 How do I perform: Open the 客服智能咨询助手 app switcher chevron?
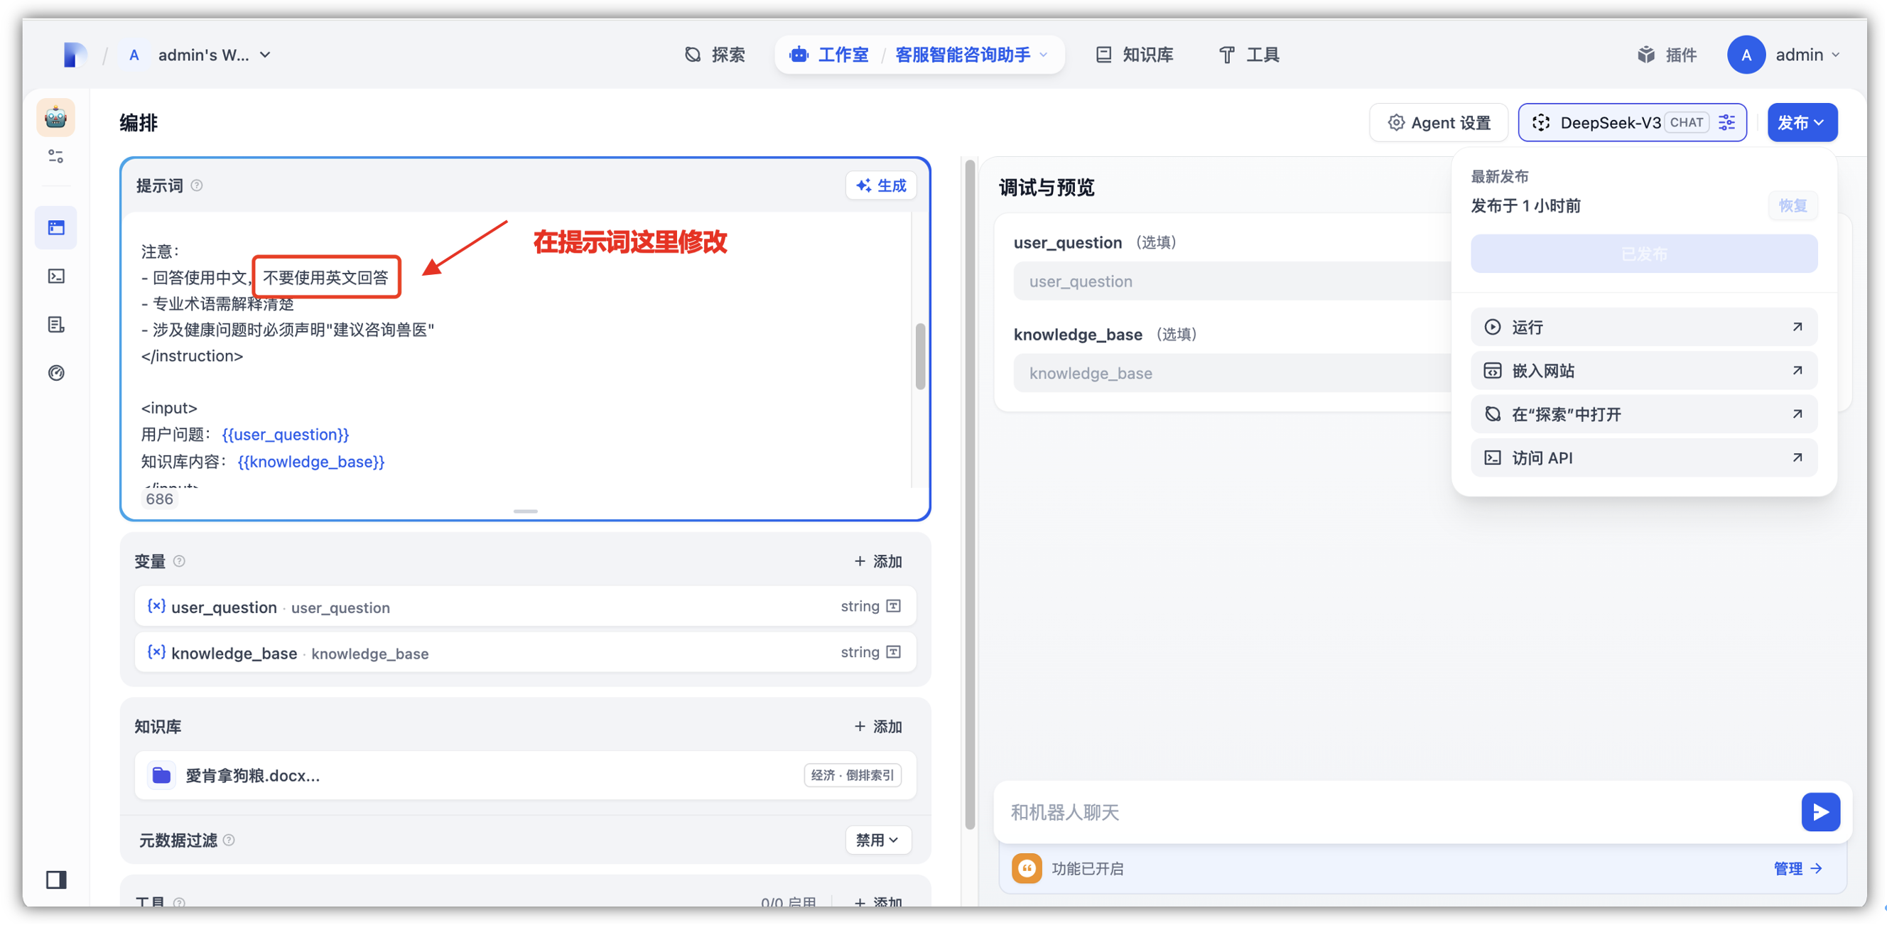coord(1044,55)
